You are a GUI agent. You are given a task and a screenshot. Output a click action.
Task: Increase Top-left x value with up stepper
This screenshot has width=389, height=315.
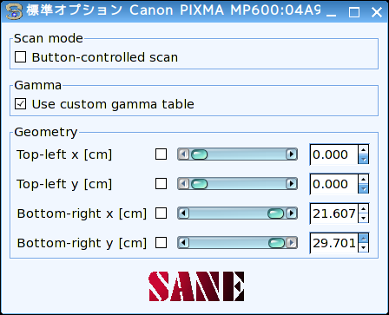[364, 149]
